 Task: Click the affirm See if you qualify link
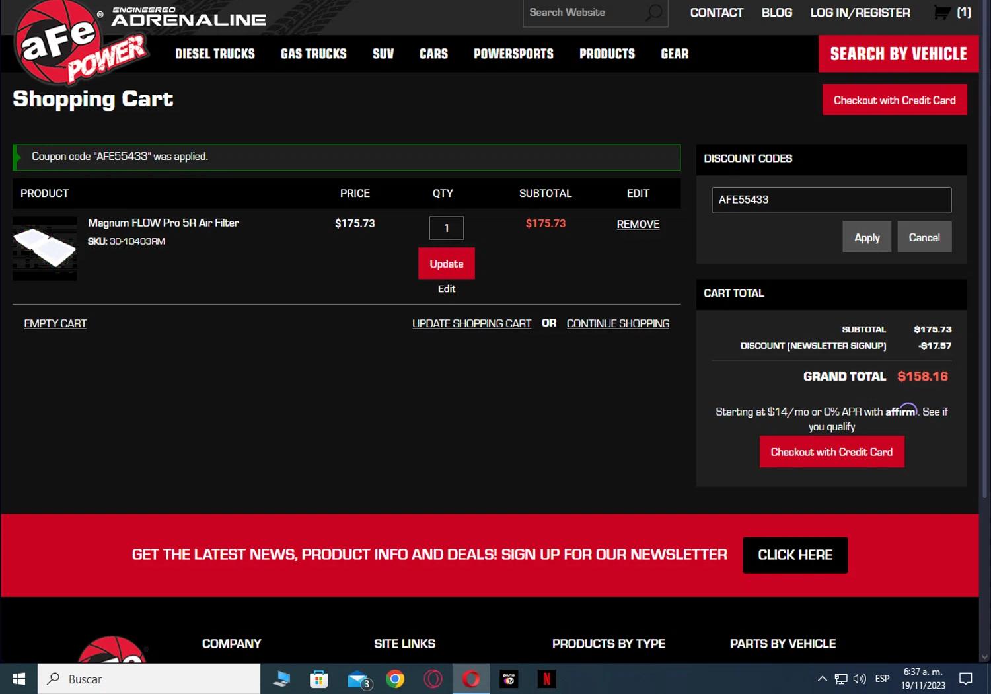coord(877,419)
